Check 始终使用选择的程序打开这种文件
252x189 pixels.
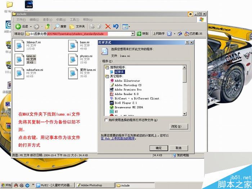[x=106, y=120]
